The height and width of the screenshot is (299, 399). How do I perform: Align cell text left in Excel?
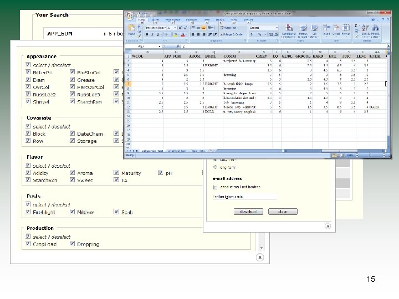click(x=193, y=34)
